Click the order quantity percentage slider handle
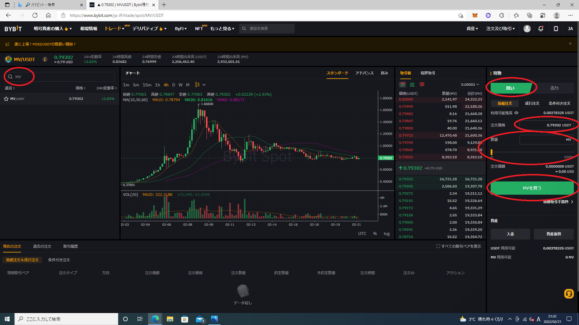 pos(492,152)
